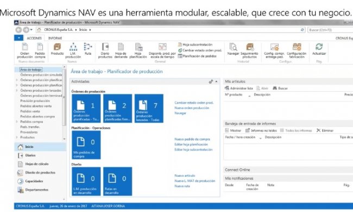This screenshot has height=212, width=353.
Task: Expand the Inicio breadcrumb arrow
Action: pyautogui.click(x=90, y=30)
